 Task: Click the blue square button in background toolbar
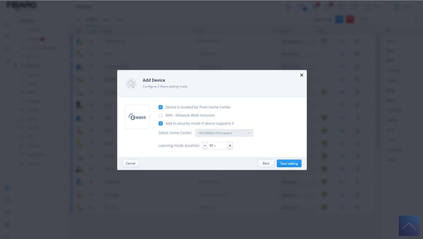click(x=339, y=20)
